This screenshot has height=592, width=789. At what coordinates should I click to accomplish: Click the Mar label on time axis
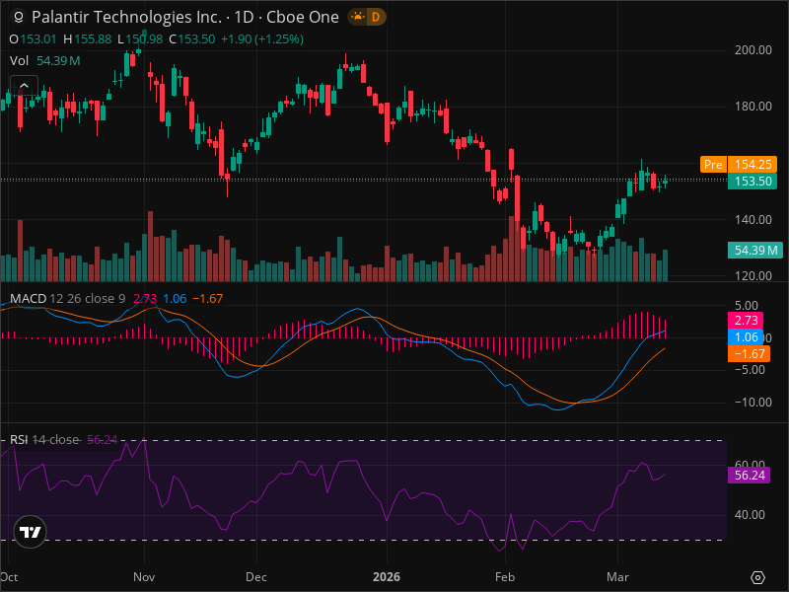(x=617, y=577)
